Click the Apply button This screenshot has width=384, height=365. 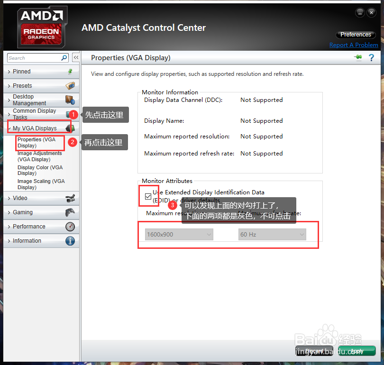click(357, 351)
